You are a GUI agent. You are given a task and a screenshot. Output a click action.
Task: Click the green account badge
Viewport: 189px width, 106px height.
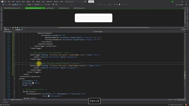[x=172, y=1]
